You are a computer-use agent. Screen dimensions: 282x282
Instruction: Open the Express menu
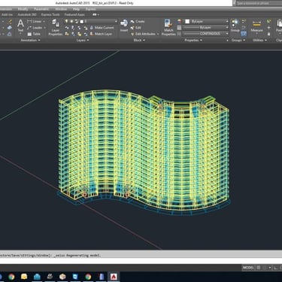90,9
